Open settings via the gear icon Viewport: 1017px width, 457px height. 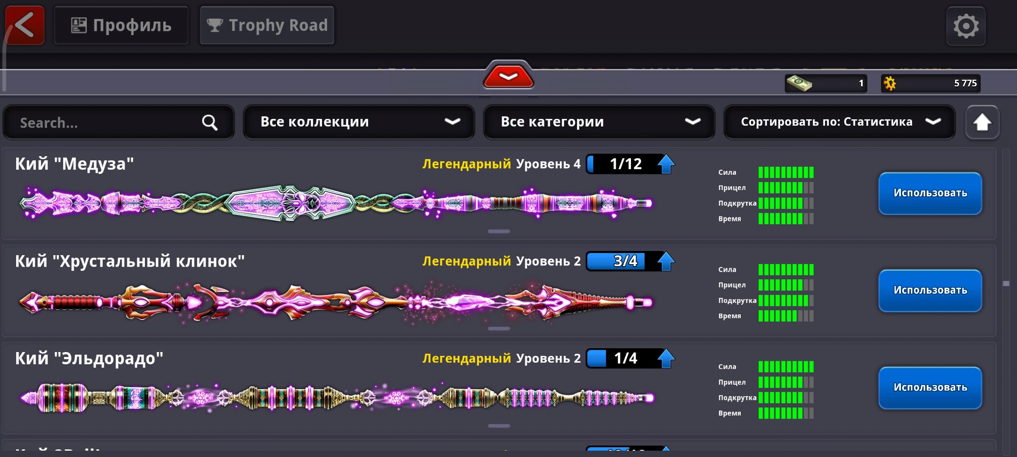tap(966, 26)
